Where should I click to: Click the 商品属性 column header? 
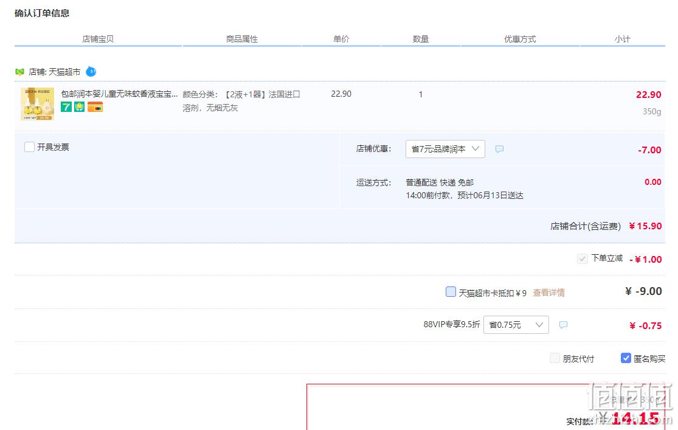[x=242, y=39]
